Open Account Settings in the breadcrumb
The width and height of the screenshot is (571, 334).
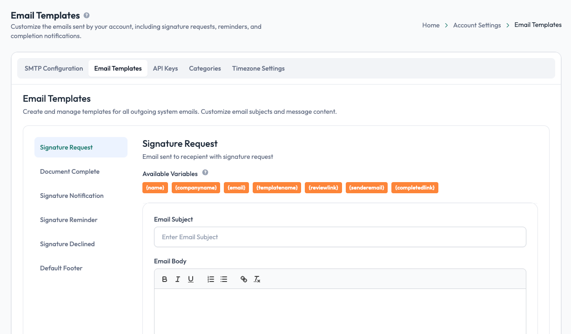(x=477, y=25)
